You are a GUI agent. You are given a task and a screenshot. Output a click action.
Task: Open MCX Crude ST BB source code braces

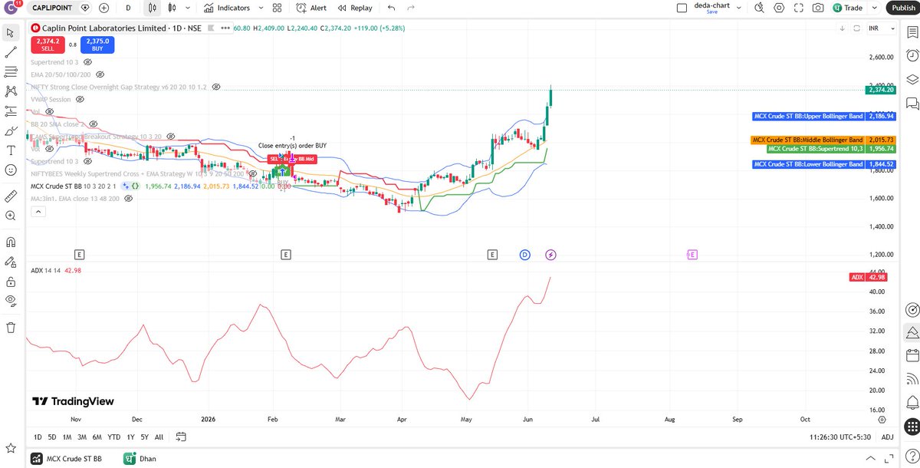(135, 186)
